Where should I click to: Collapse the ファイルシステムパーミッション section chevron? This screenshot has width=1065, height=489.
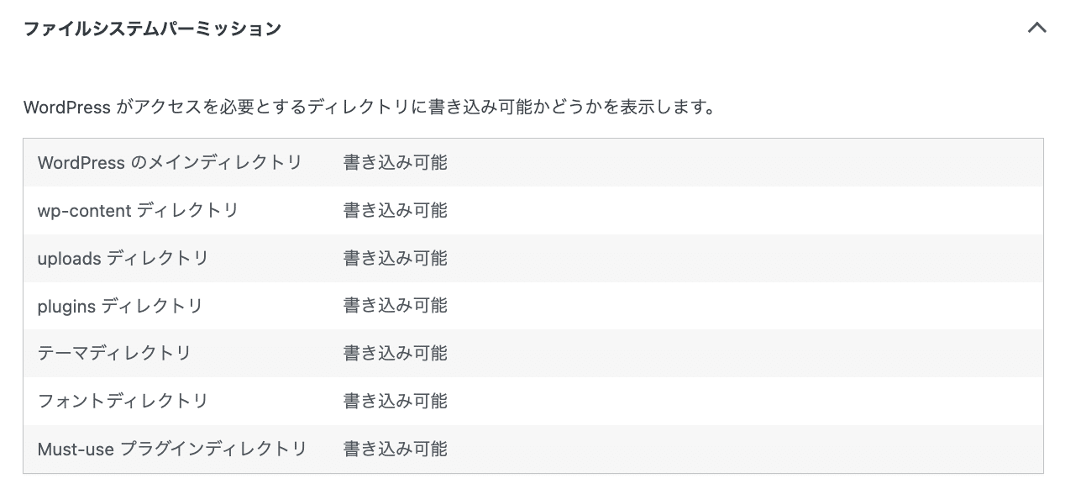[x=1036, y=28]
